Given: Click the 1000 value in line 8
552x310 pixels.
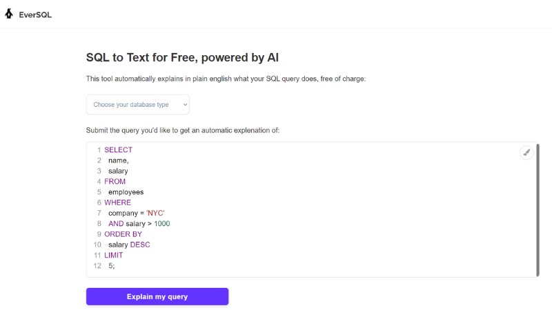Looking at the screenshot, I should point(162,223).
